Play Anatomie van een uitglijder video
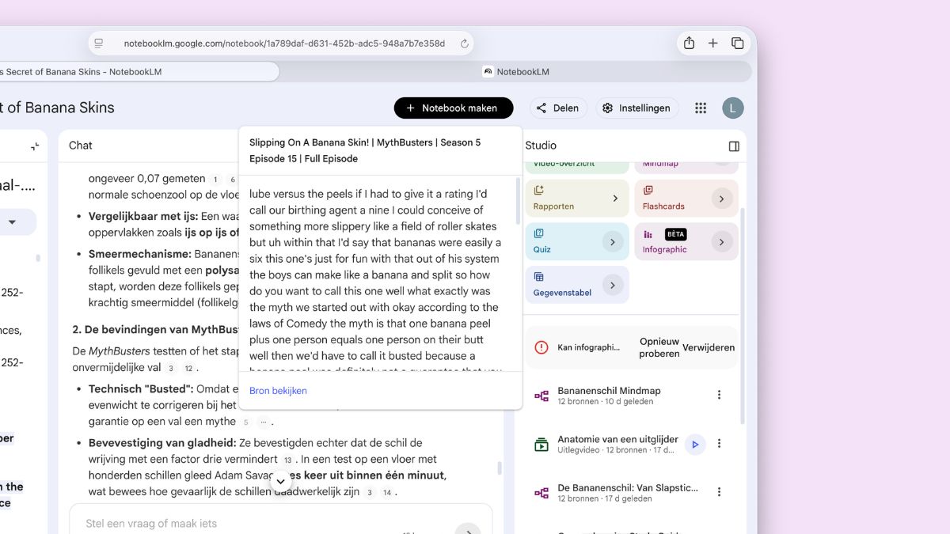 point(694,445)
